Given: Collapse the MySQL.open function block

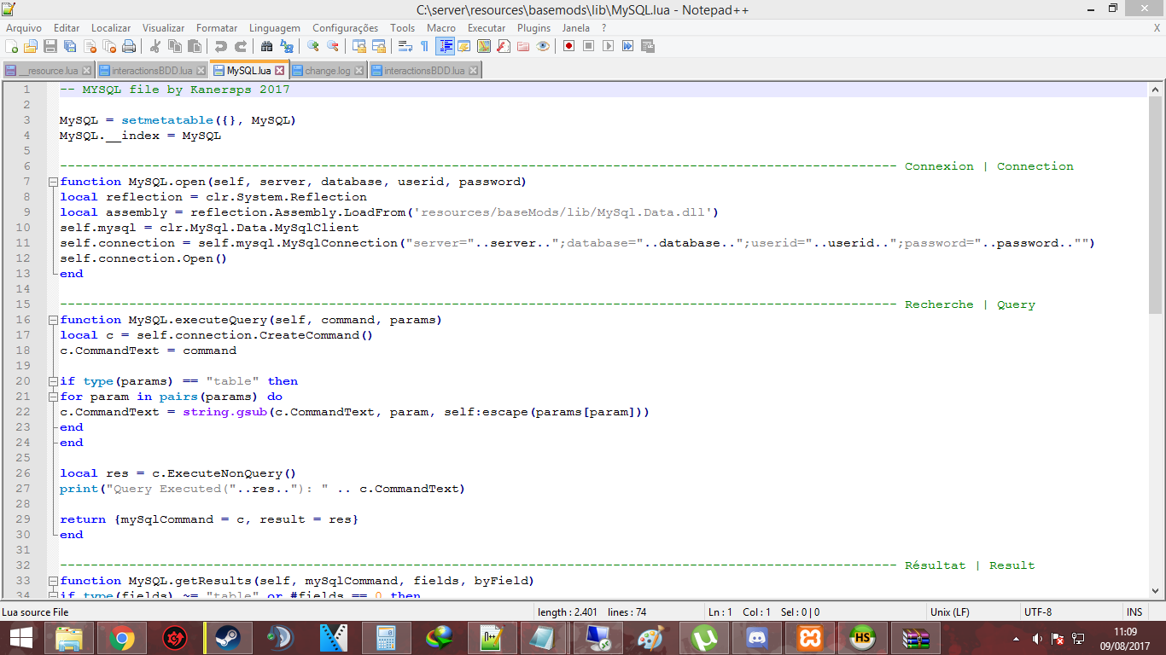Looking at the screenshot, I should 53,181.
